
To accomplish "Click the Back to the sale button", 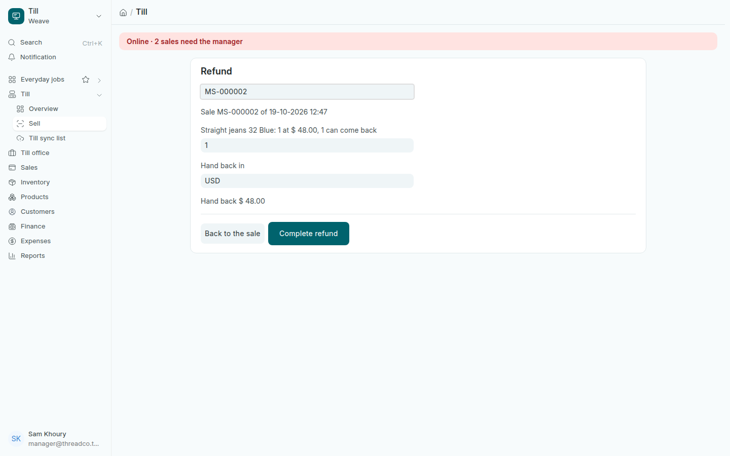I will (233, 234).
